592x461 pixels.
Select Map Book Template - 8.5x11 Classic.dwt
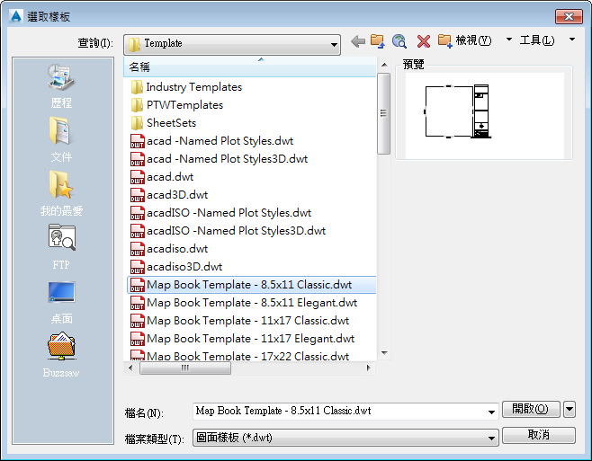pyautogui.click(x=251, y=285)
